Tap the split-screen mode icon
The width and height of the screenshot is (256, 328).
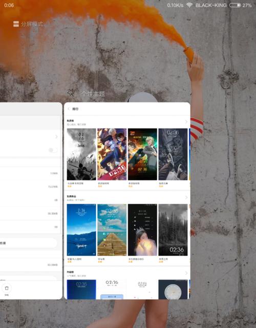(16, 24)
